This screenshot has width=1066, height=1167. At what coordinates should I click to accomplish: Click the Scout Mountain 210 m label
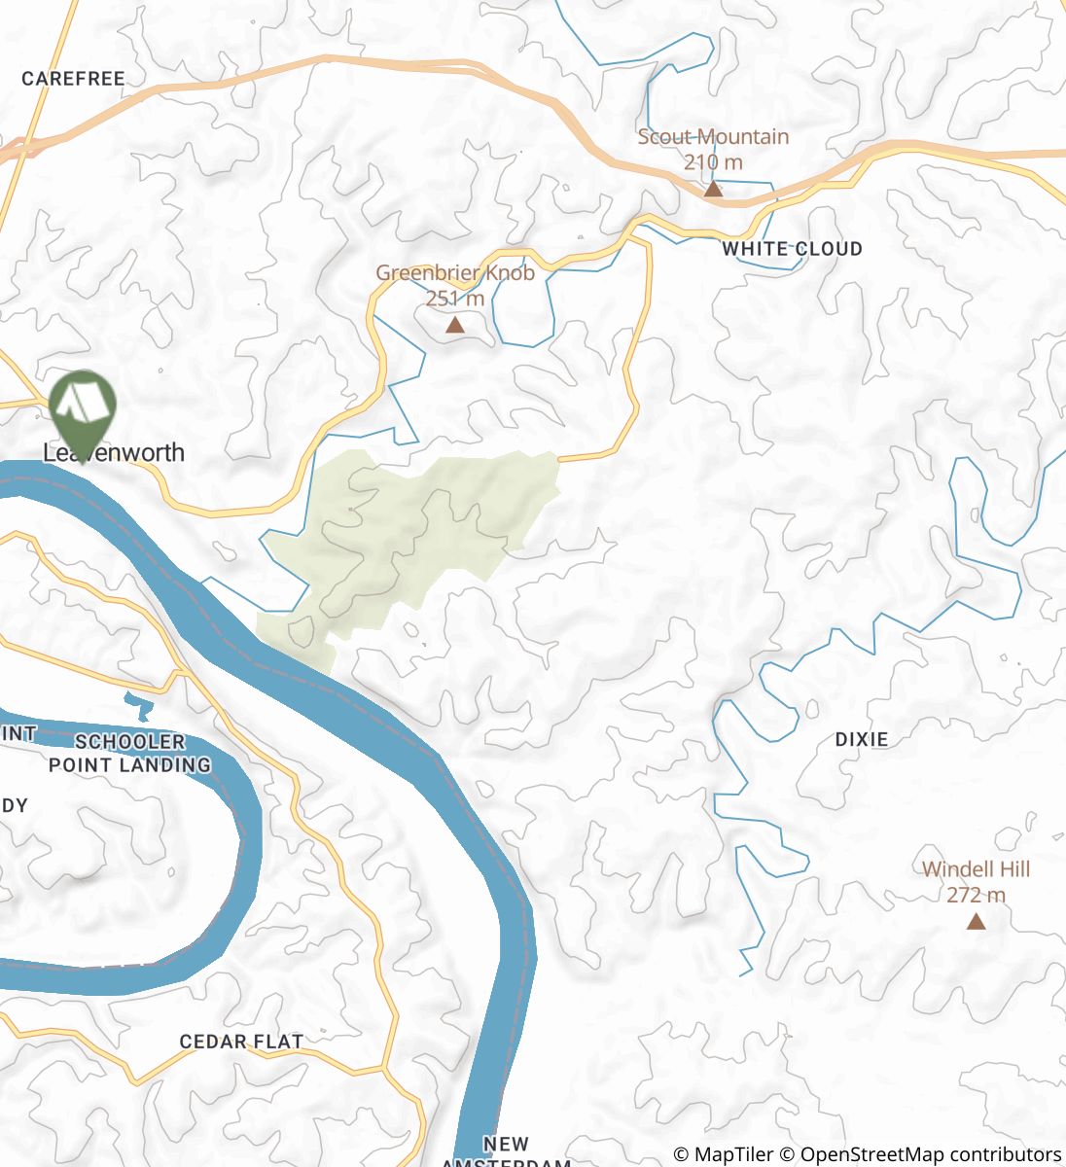713,149
